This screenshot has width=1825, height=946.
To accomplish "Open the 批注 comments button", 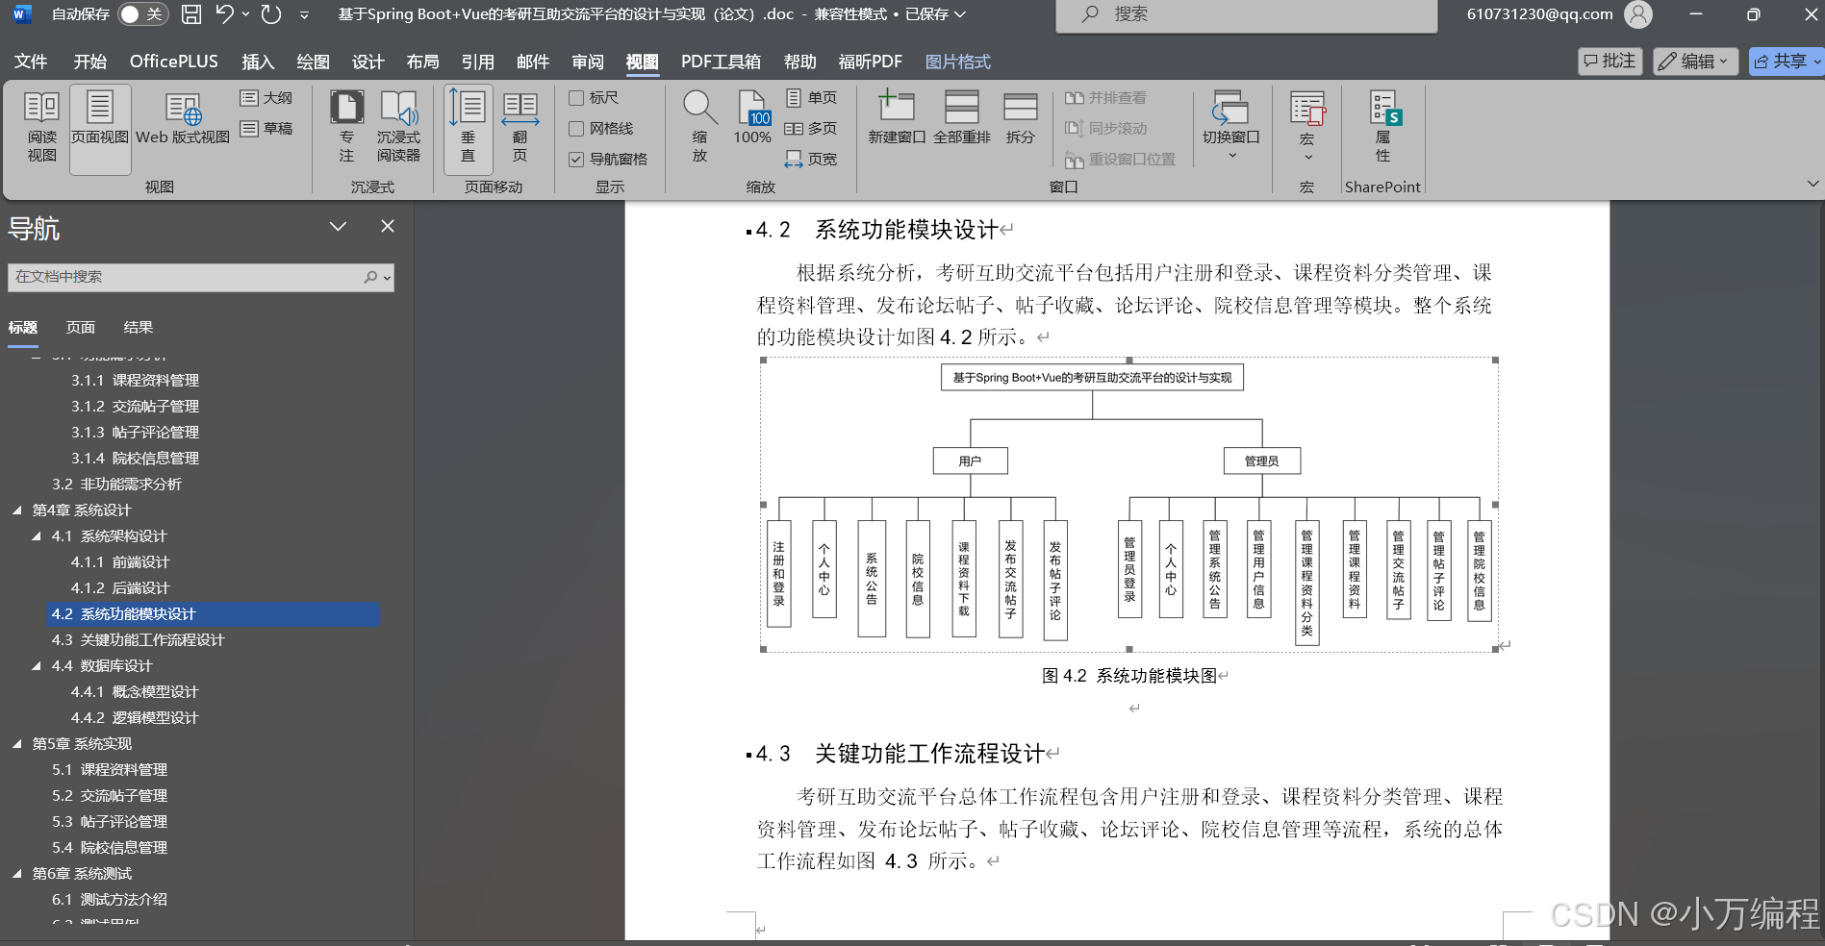I will click(x=1610, y=62).
